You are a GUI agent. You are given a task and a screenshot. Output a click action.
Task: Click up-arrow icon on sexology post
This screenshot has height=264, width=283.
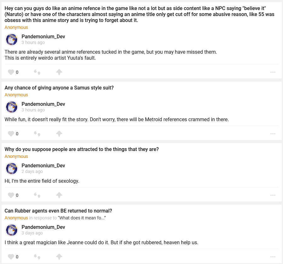click(59, 195)
